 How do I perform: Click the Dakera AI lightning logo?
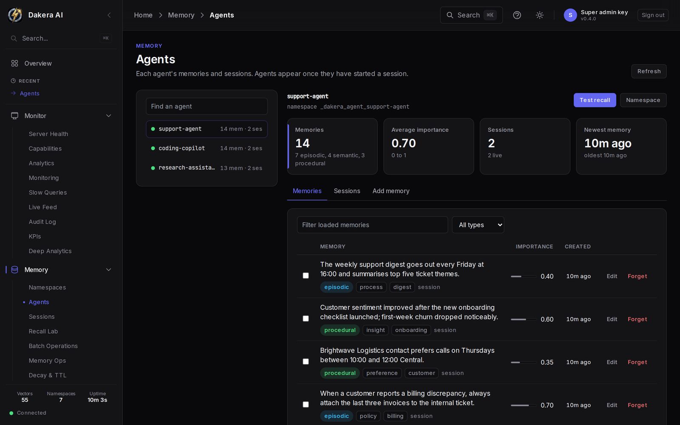(15, 15)
